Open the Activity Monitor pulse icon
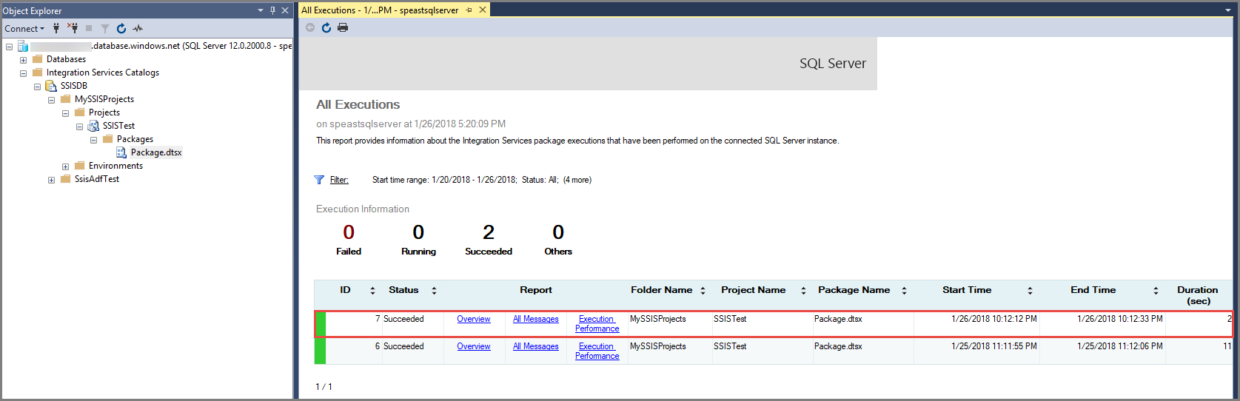This screenshot has height=401, width=1240. click(138, 28)
